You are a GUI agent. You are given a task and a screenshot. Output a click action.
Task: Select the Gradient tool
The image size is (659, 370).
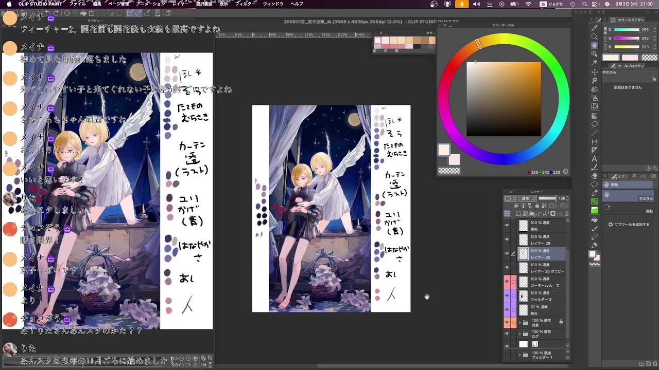click(x=595, y=115)
